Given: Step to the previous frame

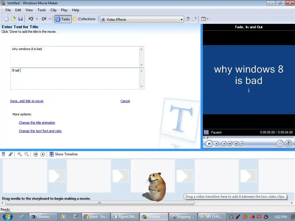Looking at the screenshot, I should 230,144.
